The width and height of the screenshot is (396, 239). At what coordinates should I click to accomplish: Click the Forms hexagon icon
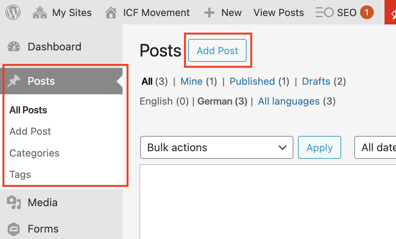click(x=14, y=229)
